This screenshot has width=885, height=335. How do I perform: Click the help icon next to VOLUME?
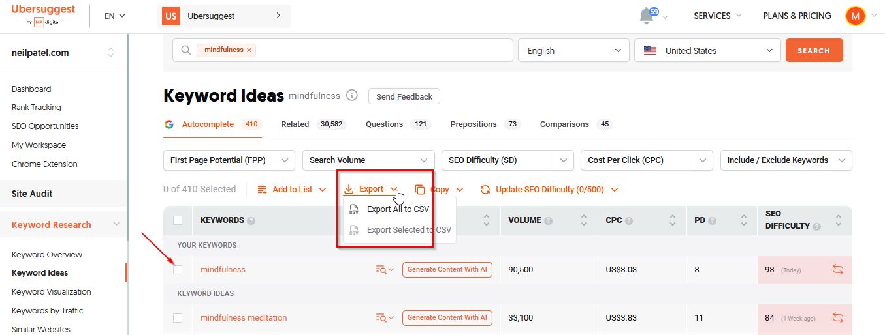(549, 220)
